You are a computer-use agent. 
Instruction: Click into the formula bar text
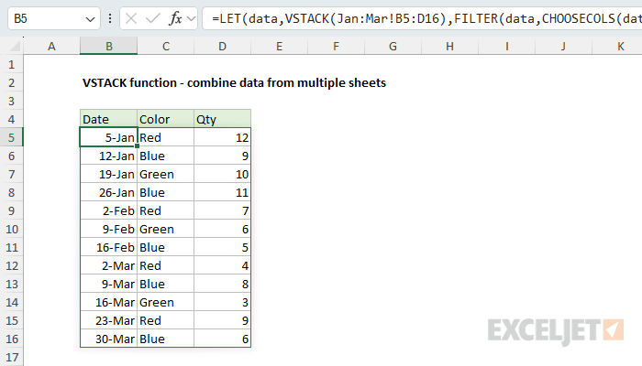[423, 18]
